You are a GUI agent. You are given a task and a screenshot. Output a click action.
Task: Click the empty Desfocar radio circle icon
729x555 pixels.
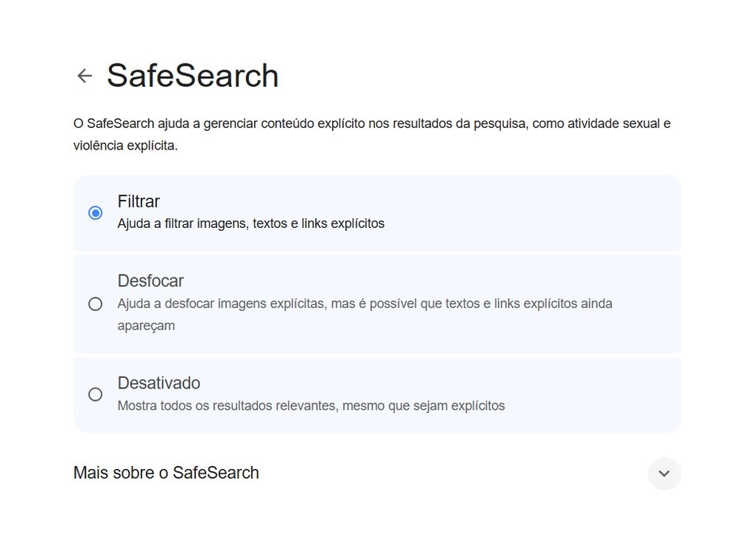click(95, 303)
